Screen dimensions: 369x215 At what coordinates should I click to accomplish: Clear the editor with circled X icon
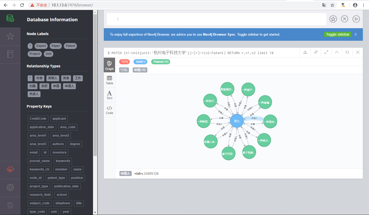pyautogui.click(x=345, y=19)
